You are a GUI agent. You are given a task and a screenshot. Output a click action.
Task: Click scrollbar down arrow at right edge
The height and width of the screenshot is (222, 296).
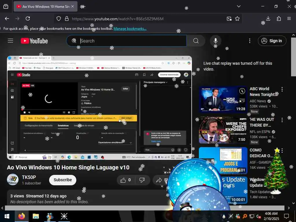pos(294,203)
